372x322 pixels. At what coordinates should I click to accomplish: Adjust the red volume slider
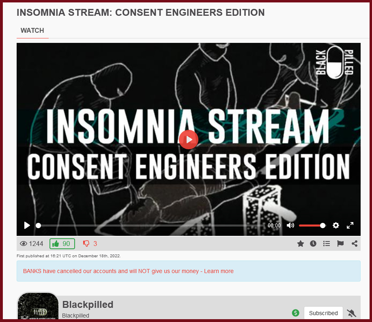[x=312, y=226]
